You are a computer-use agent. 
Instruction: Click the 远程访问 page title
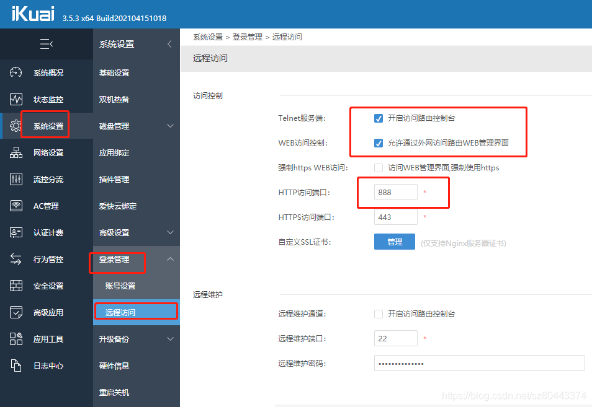(210, 58)
